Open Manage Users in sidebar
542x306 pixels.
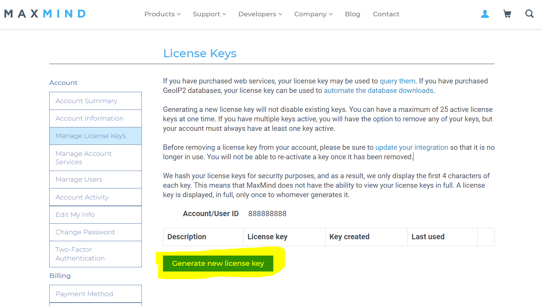pos(96,179)
